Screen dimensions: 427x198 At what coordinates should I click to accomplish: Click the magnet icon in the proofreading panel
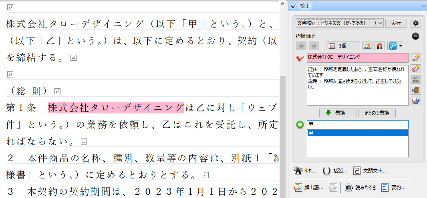click(x=380, y=46)
